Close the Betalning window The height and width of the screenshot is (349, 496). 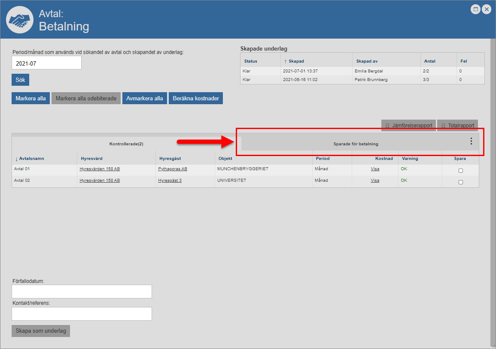pos(487,9)
